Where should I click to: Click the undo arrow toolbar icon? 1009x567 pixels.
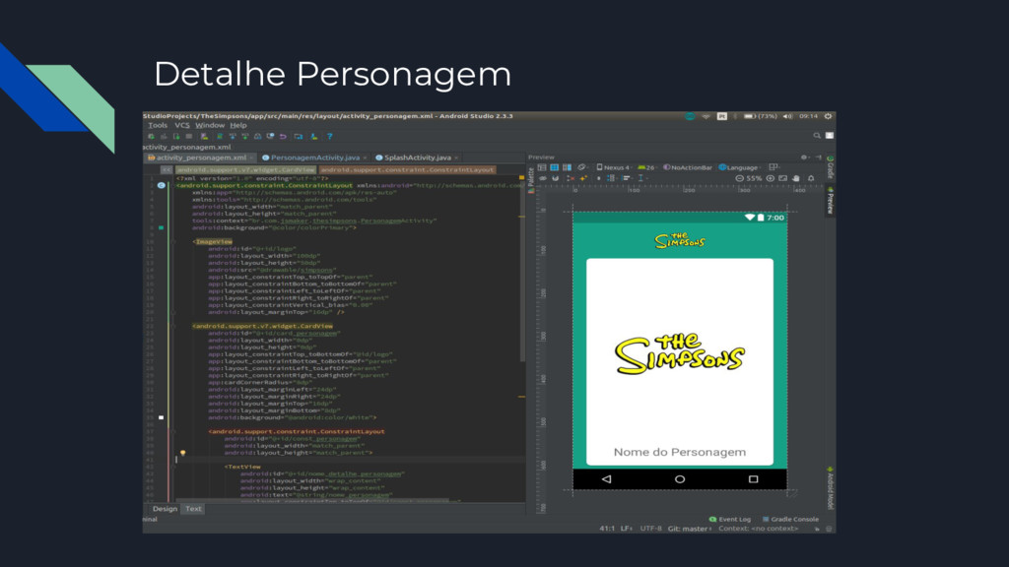283,136
